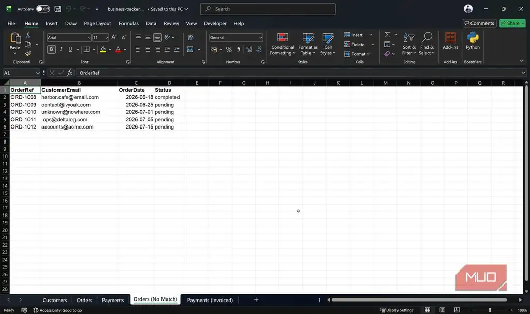Toggle Center horizontal alignment
Image resolution: width=530 pixels, height=314 pixels.
(148, 49)
